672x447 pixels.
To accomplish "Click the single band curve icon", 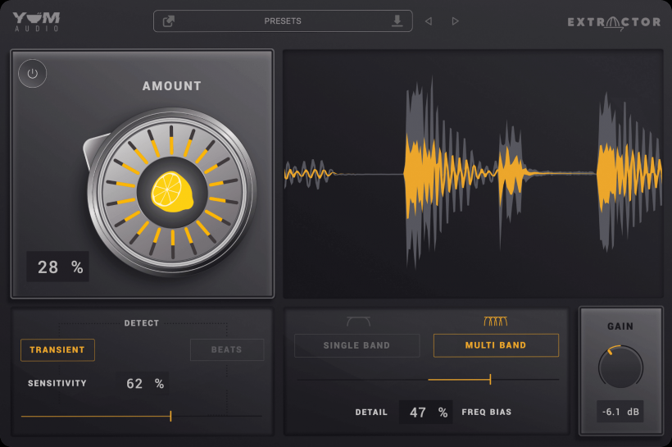I will coord(357,322).
